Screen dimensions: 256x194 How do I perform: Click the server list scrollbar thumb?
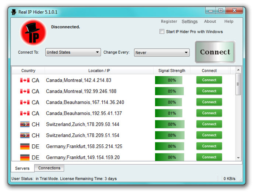point(238,84)
